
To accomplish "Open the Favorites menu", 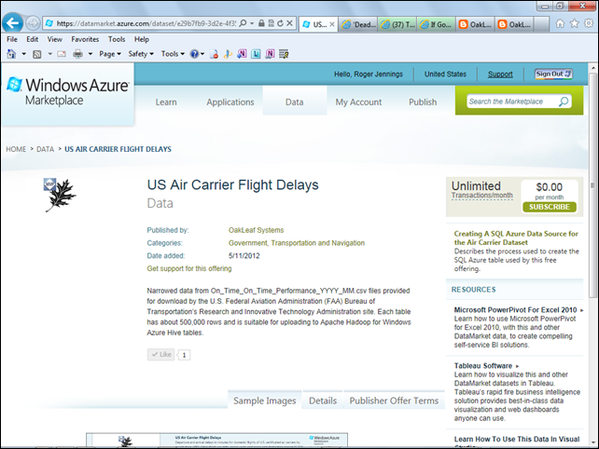I will [85, 39].
